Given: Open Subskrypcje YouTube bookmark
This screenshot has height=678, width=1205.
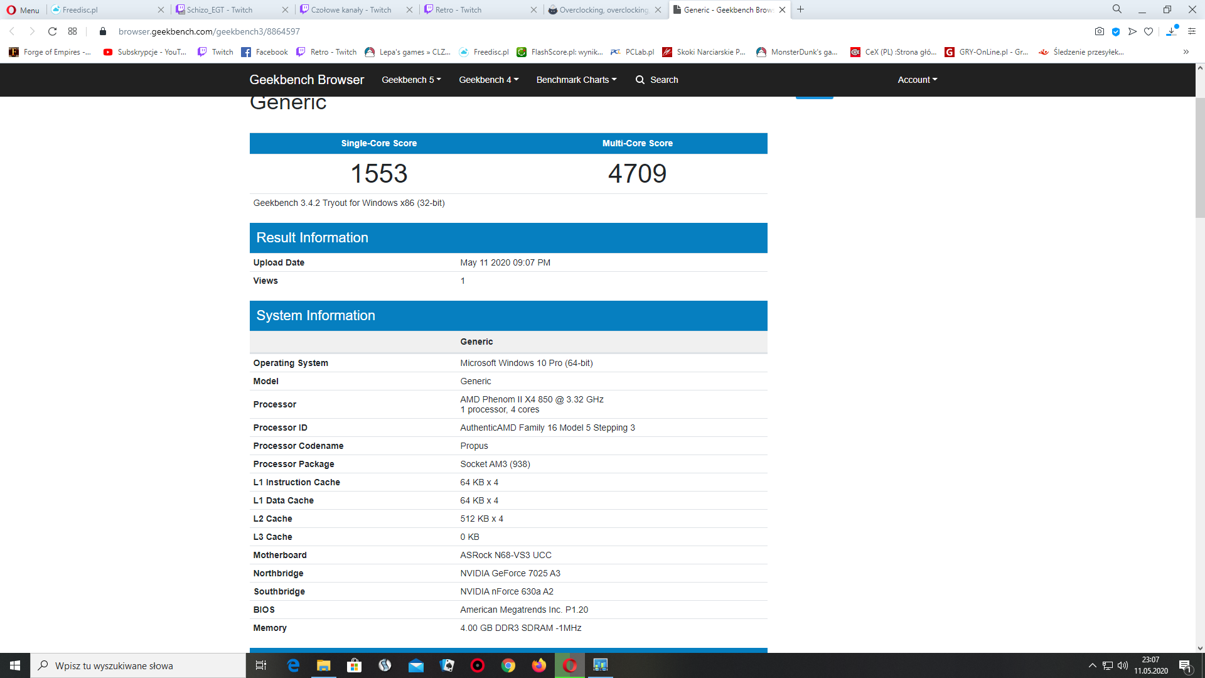Looking at the screenshot, I should 145,52.
